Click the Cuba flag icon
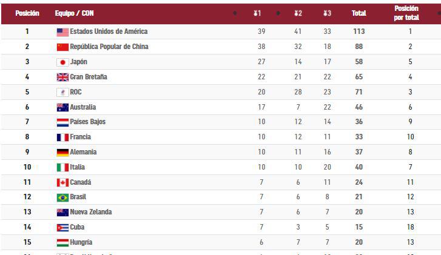Viewport: 441px width, 255px height. 62,228
